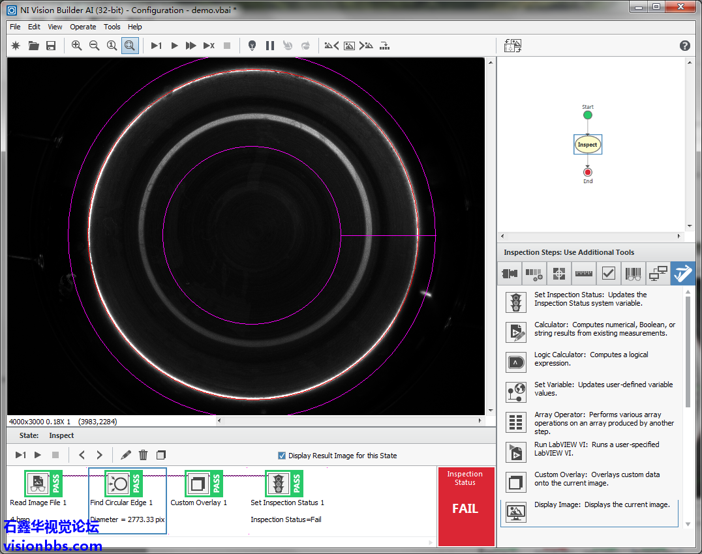Delete selected step with trash icon
Viewport: 702px width, 554px height.
[x=144, y=455]
